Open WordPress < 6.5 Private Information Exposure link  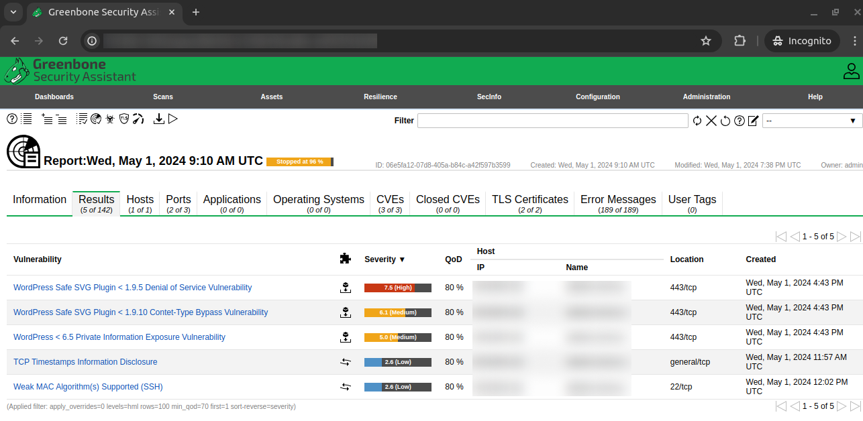point(119,337)
